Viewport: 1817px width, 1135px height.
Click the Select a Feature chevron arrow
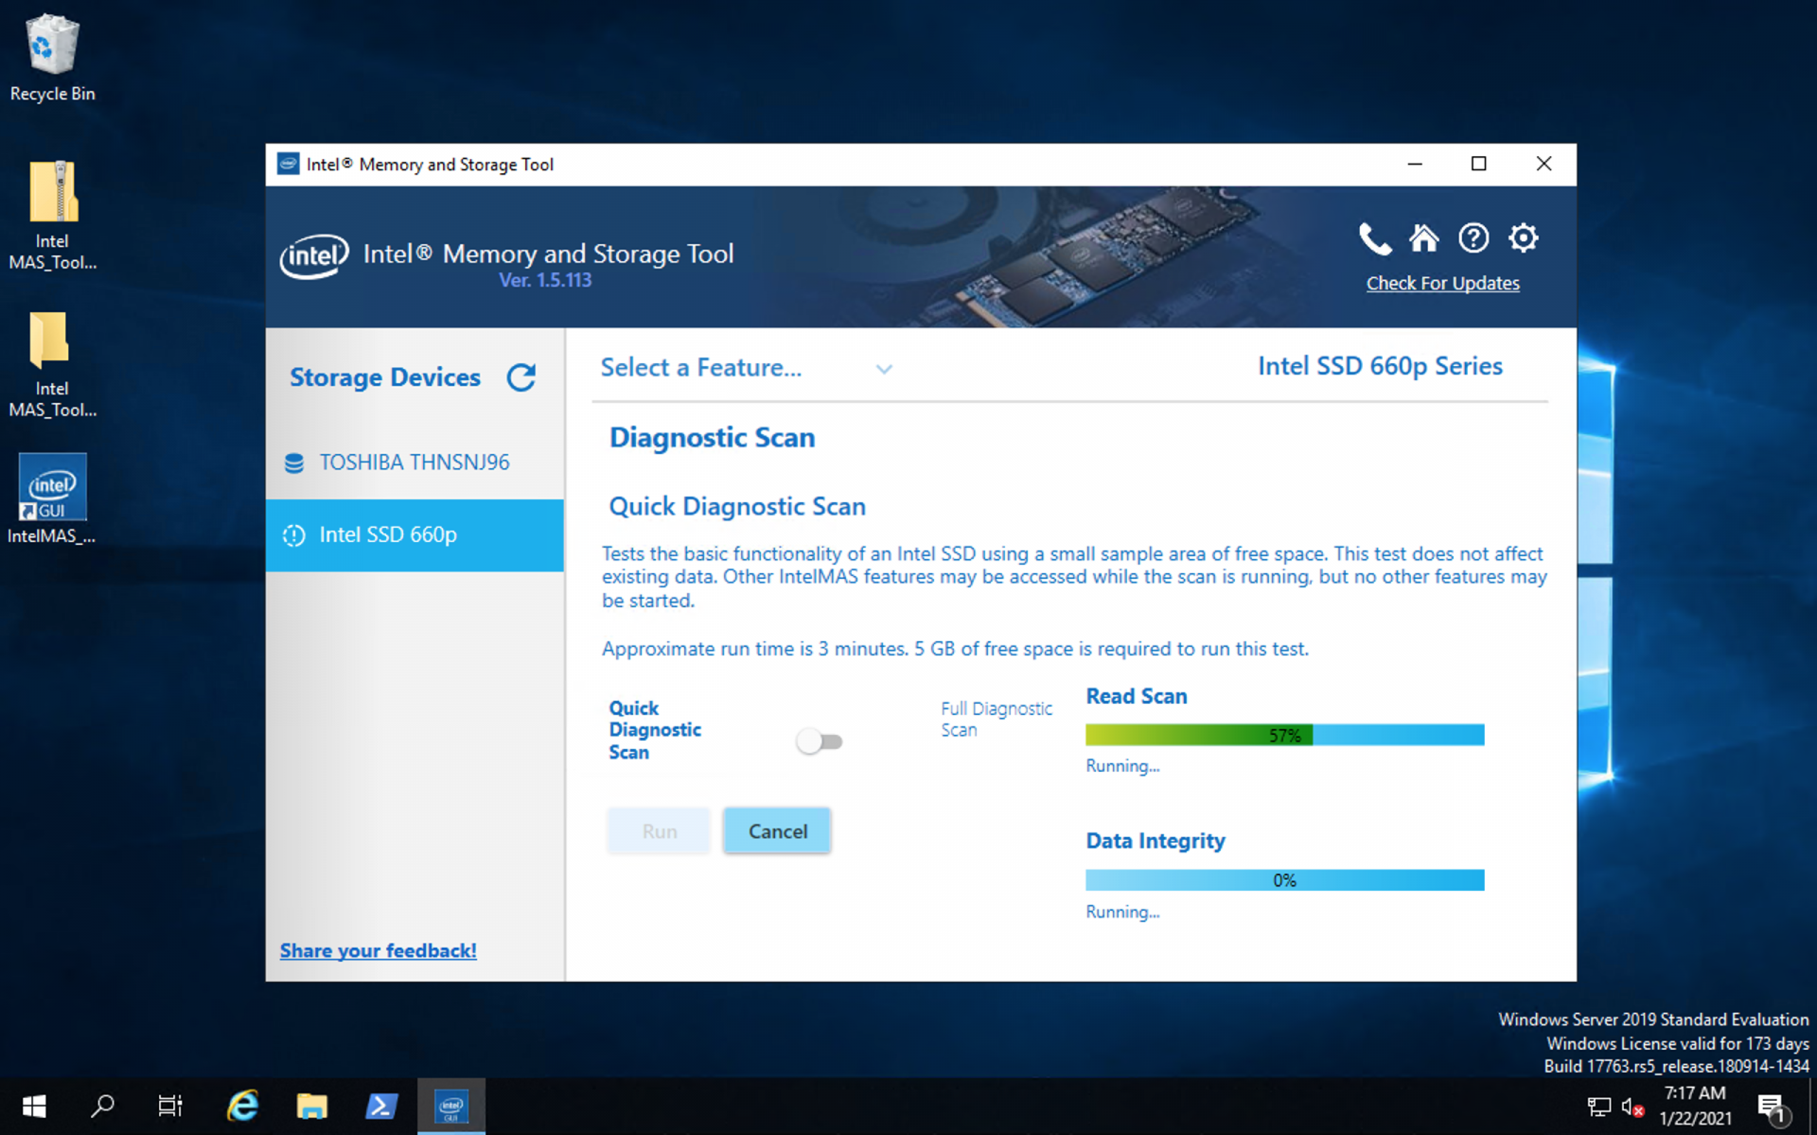point(884,370)
